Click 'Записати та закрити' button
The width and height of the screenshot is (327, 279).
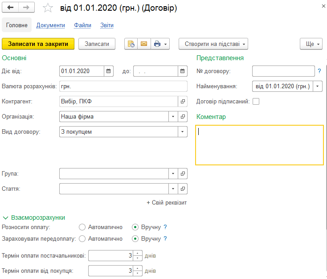(38, 44)
